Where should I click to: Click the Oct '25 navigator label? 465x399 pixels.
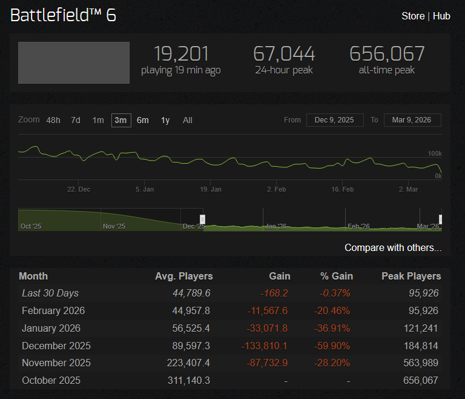click(31, 226)
